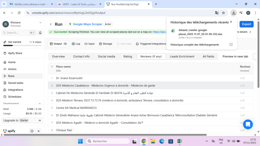Click the Apify sidebar Search field
This screenshot has width=260, height=146.
(x=18, y=32)
